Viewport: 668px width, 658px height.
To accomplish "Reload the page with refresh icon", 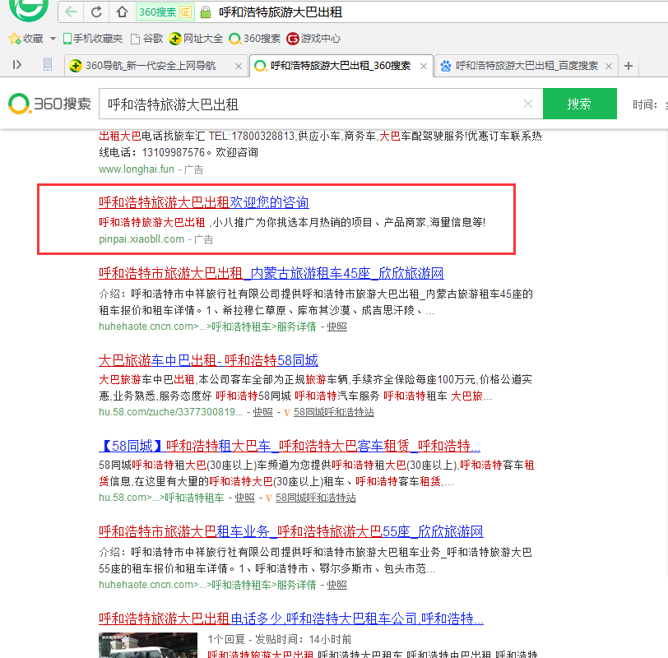I will pyautogui.click(x=96, y=12).
